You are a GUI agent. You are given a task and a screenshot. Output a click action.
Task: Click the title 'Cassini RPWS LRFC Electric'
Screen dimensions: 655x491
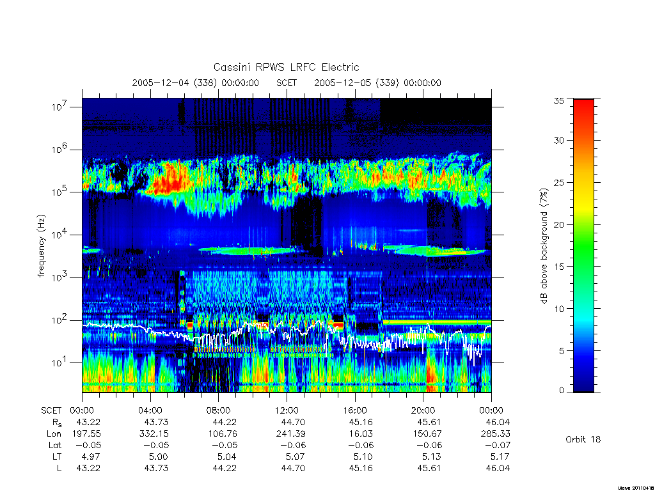pyautogui.click(x=286, y=67)
